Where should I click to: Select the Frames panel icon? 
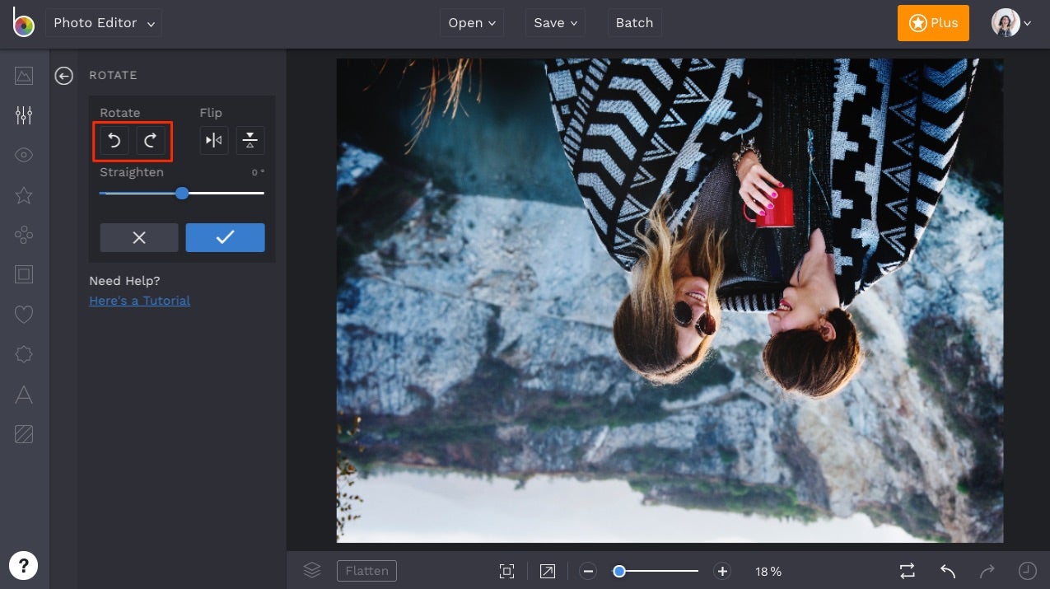coord(23,274)
